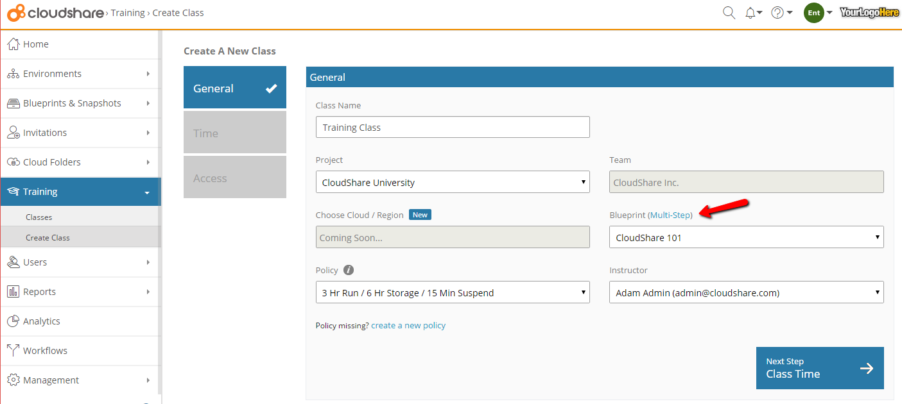The image size is (902, 404).
Task: Click the Management gear icon
Action: 13,380
